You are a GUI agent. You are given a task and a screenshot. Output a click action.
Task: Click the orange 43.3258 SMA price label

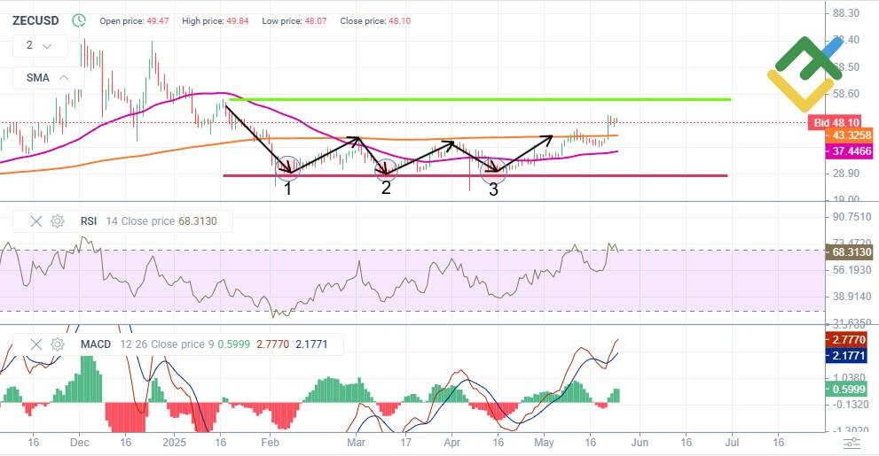pyautogui.click(x=848, y=135)
